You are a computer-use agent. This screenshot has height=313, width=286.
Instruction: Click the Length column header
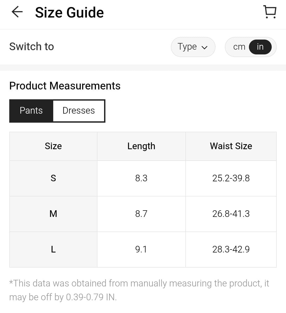[141, 146]
